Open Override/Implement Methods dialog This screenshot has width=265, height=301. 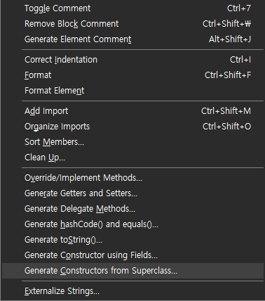point(132,178)
